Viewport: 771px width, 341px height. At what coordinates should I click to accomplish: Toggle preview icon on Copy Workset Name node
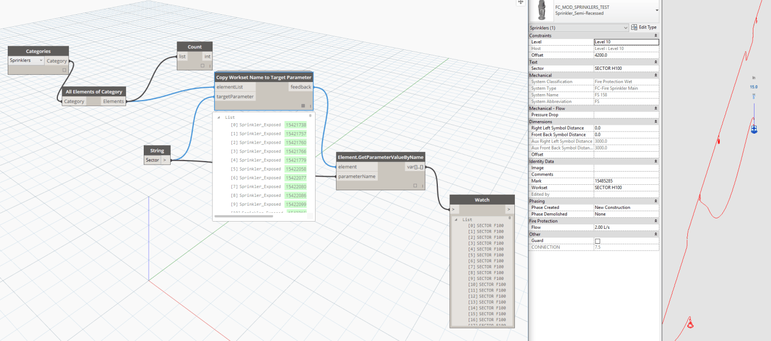click(x=303, y=106)
